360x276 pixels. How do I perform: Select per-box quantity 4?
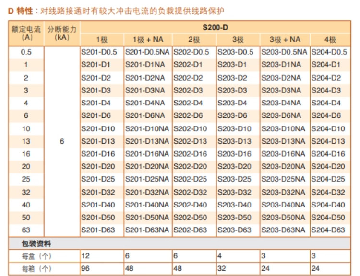tap(220, 256)
